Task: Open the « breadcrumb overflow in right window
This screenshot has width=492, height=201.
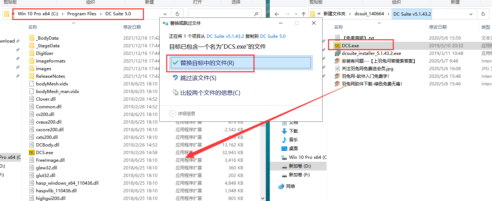Action: (319, 14)
